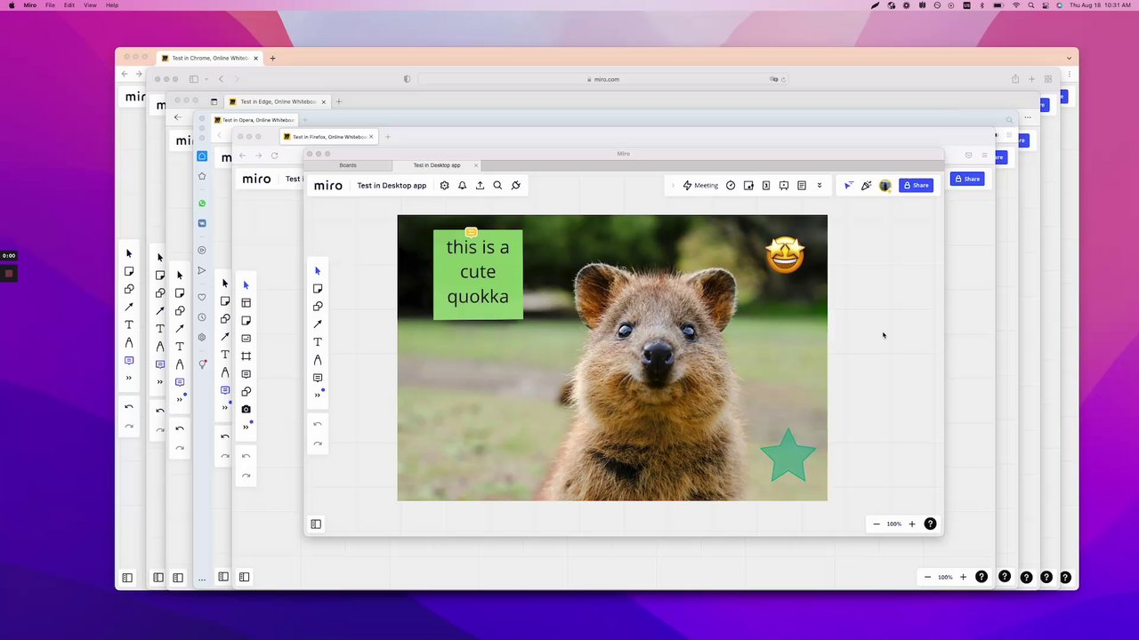Select the Test in Firefox browser tab
The width and height of the screenshot is (1139, 640).
pyautogui.click(x=329, y=137)
